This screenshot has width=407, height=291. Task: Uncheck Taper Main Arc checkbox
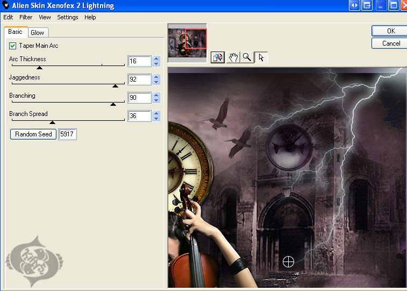tap(12, 46)
